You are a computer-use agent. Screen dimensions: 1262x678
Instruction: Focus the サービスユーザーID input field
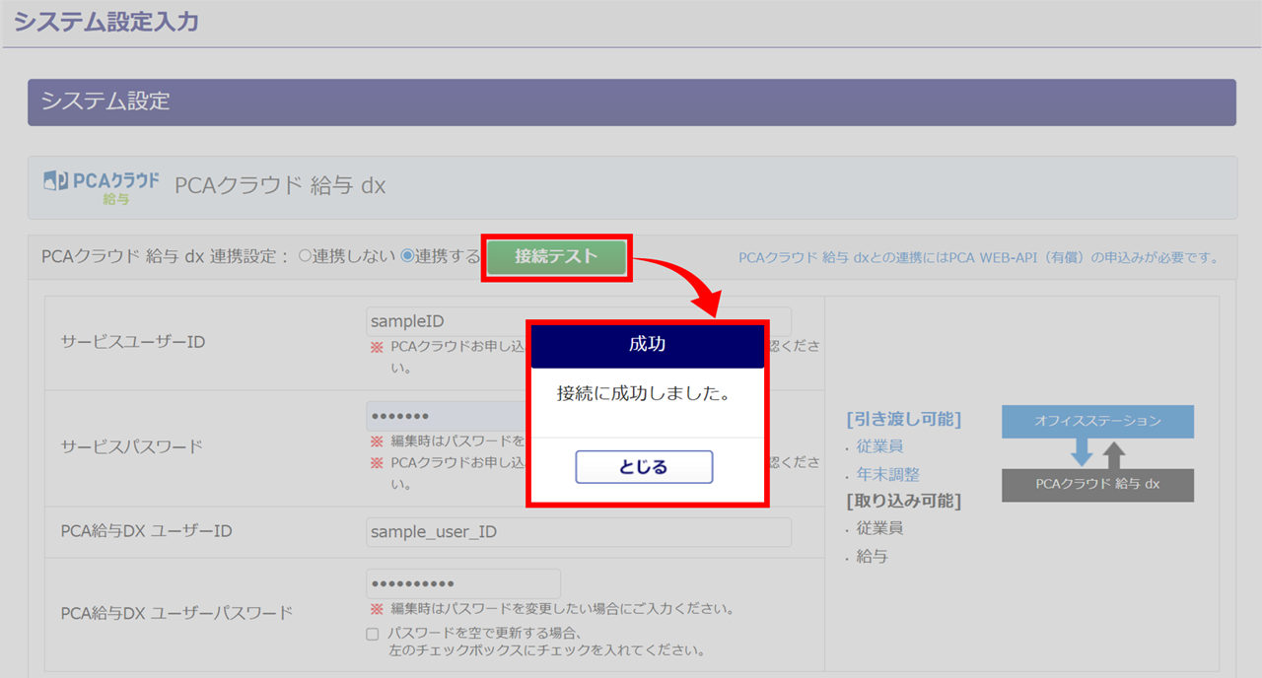click(578, 321)
